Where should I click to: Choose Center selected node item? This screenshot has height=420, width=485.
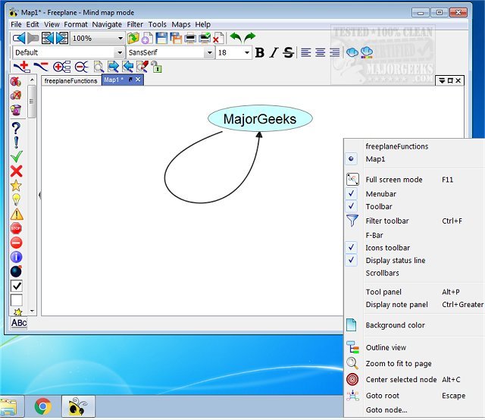[415, 380]
